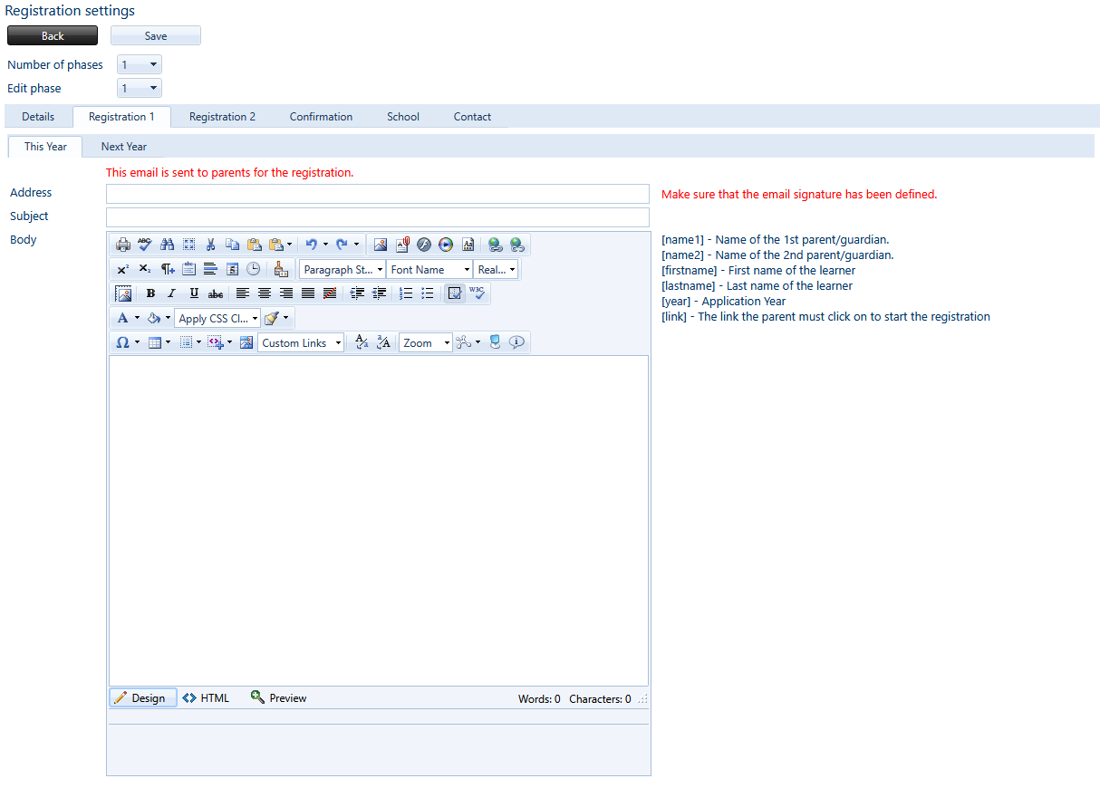Click the Redo arrow icon
This screenshot has width=1100, height=788.
click(x=342, y=245)
